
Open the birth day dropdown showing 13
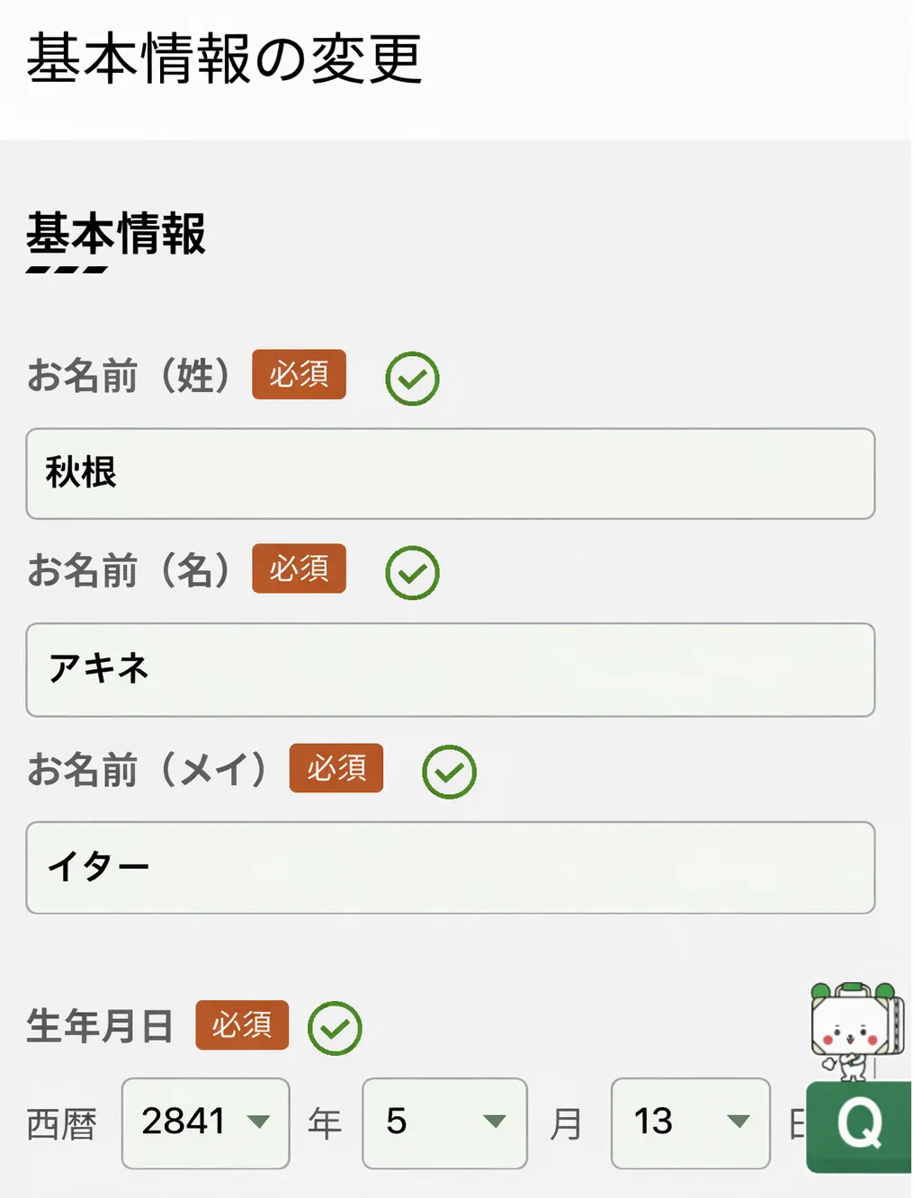[690, 1122]
